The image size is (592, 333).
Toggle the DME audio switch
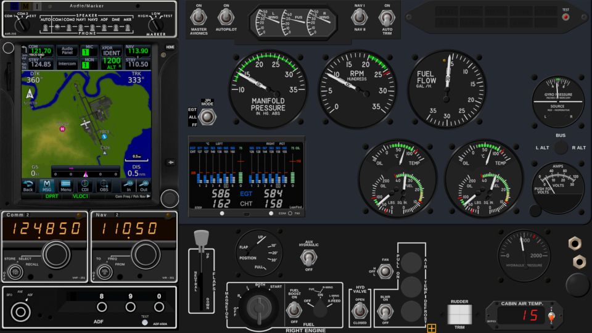(x=116, y=27)
